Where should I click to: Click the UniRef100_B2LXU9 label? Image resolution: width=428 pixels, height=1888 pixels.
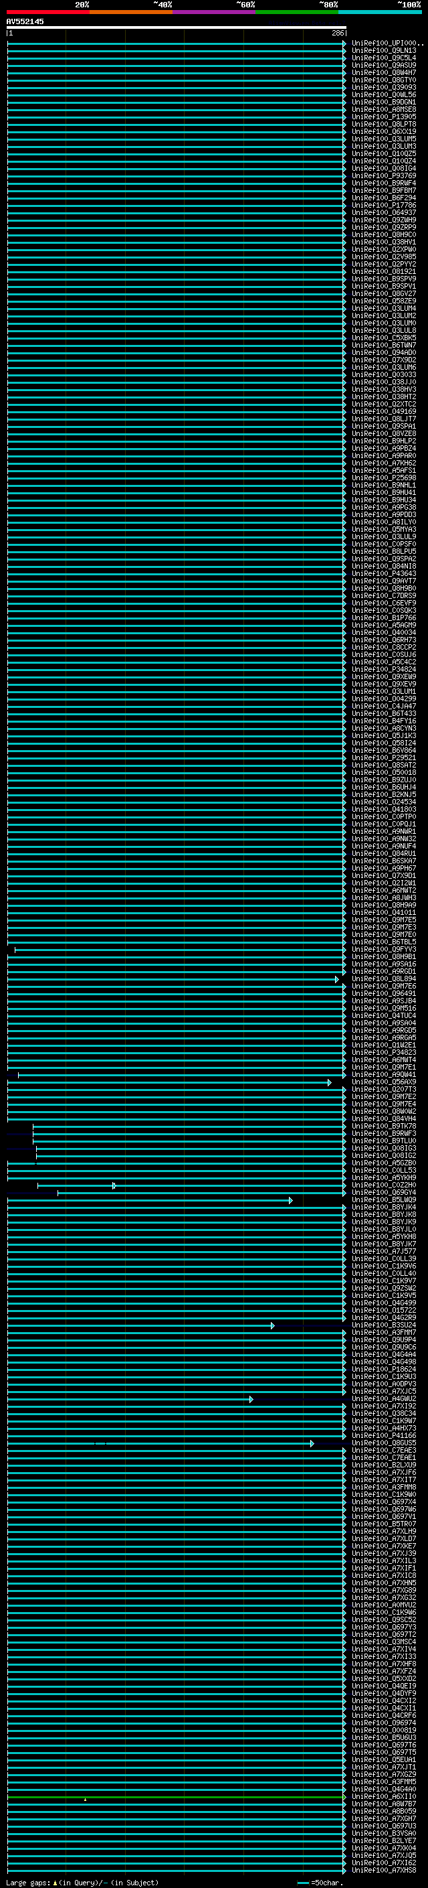(383, 1464)
